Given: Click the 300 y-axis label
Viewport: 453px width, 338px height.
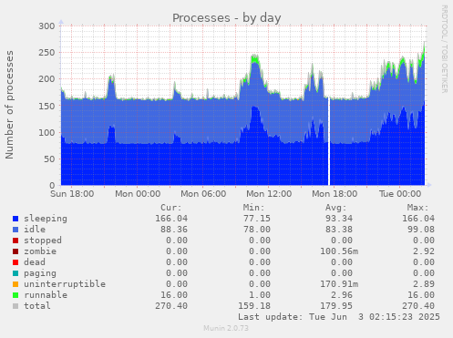Looking at the screenshot, I should point(46,26).
